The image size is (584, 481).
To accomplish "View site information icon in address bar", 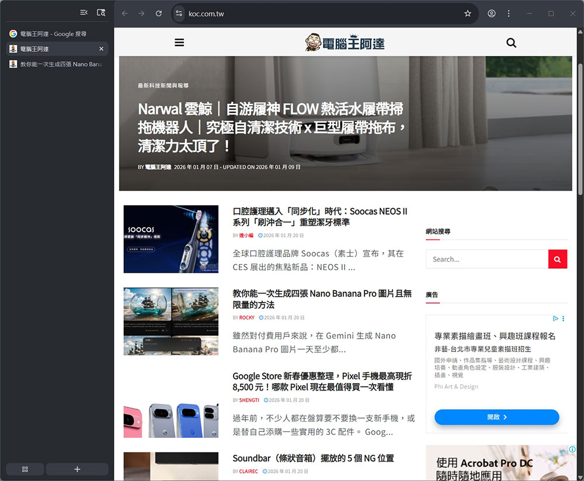I will click(179, 14).
